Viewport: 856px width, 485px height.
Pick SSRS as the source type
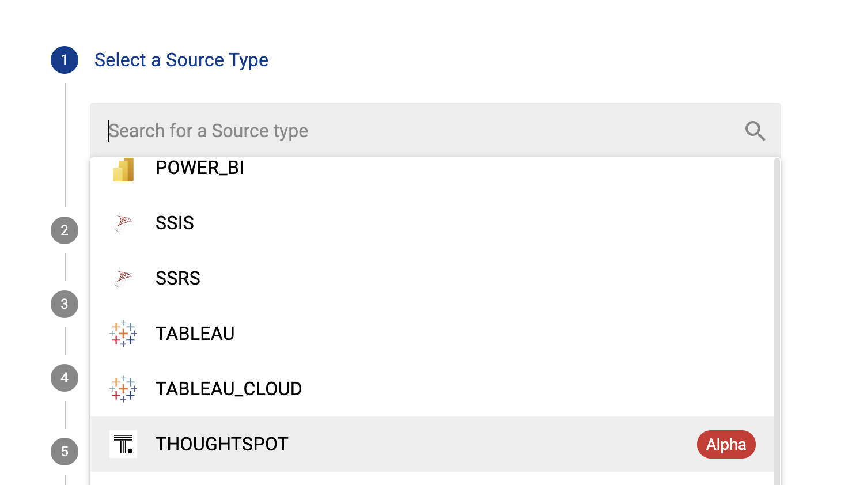(x=178, y=278)
